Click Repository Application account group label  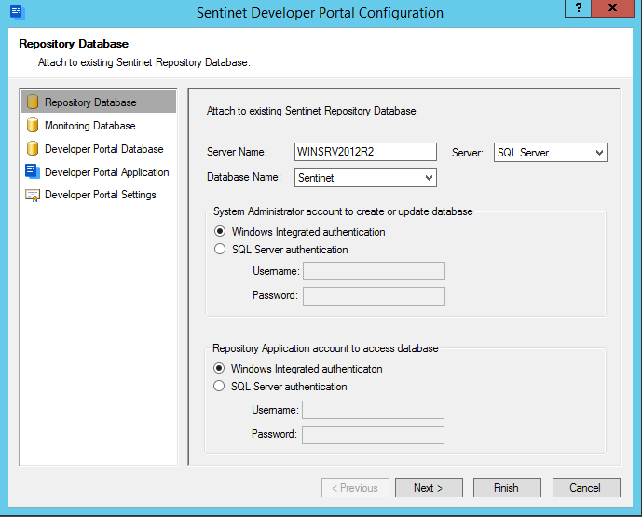pyautogui.click(x=325, y=348)
